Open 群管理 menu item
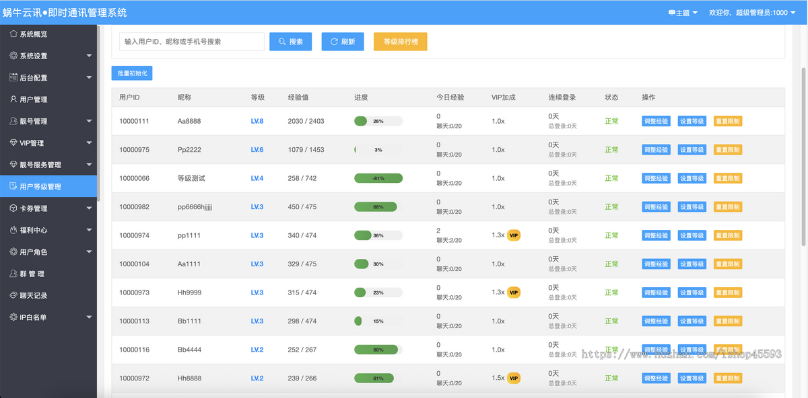This screenshot has height=398, width=808. [x=48, y=274]
